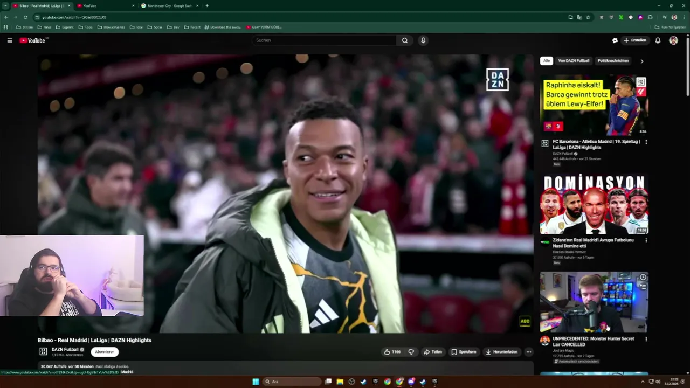Select the Bilbao - Real Madrid browser tab

coord(42,6)
